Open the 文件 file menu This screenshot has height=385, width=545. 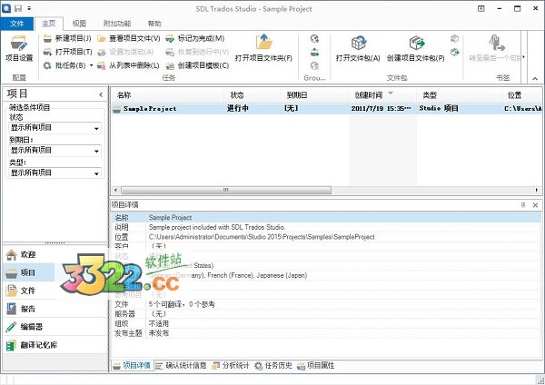[16, 24]
